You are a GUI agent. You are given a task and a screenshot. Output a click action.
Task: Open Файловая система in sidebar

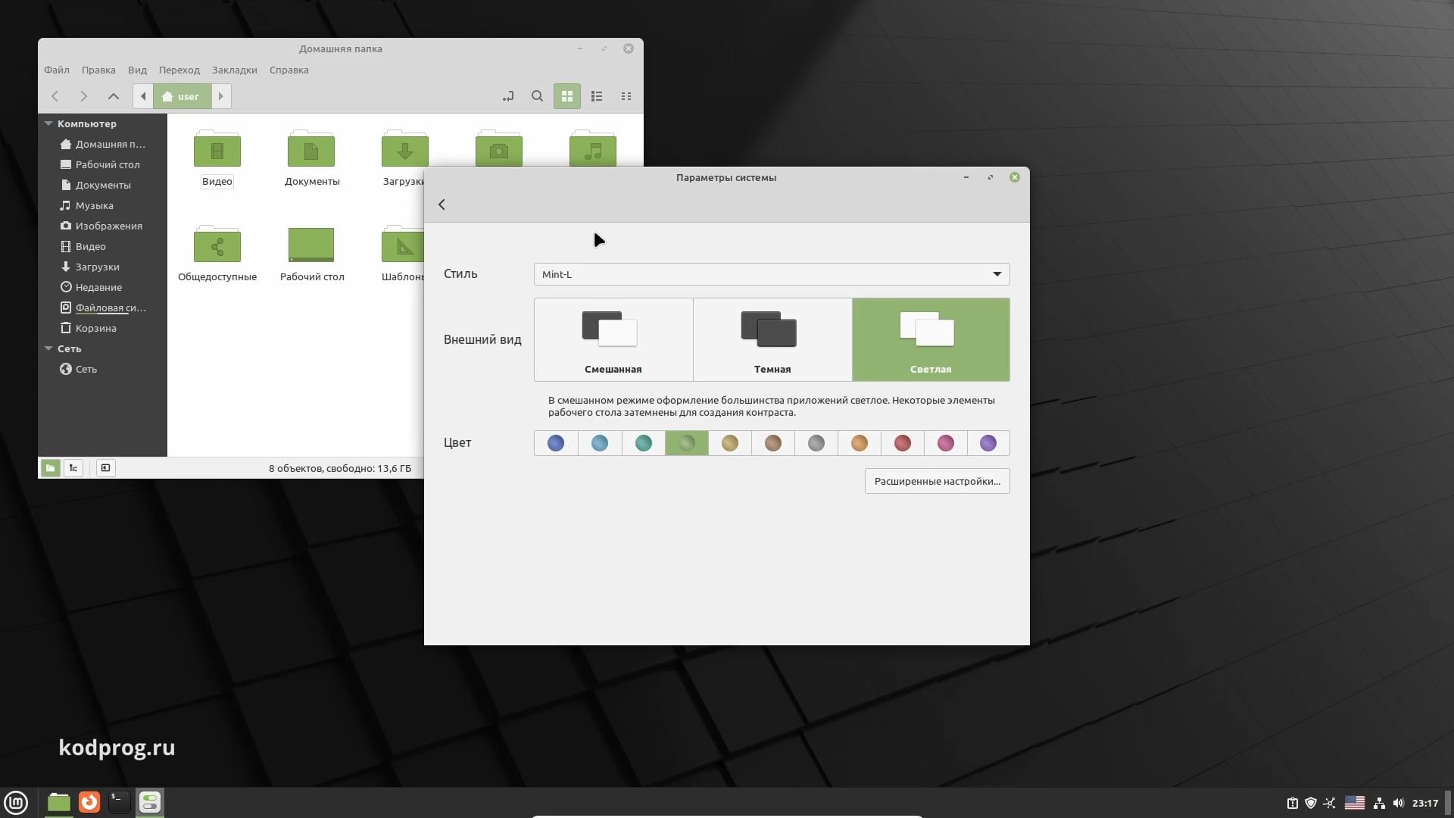point(102,308)
